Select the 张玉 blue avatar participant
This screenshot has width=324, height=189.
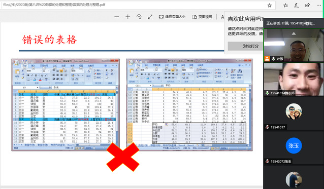pyautogui.click(x=294, y=145)
